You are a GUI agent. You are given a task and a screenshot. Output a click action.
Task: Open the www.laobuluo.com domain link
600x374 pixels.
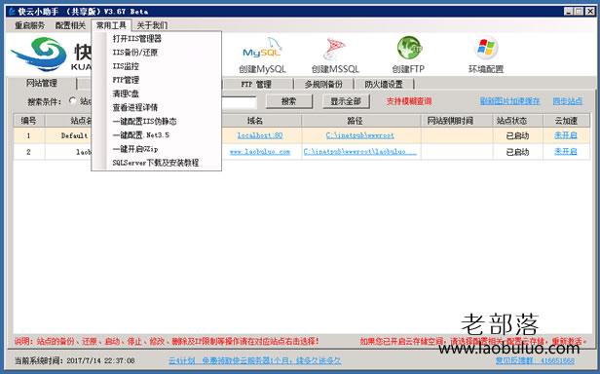point(260,152)
